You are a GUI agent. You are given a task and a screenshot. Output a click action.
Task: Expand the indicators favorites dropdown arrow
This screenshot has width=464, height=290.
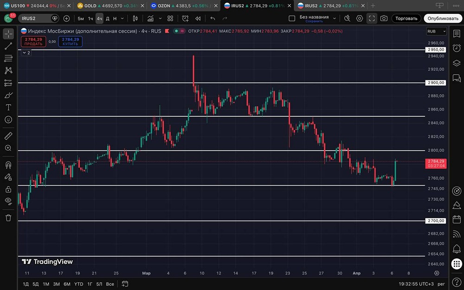tap(160, 19)
